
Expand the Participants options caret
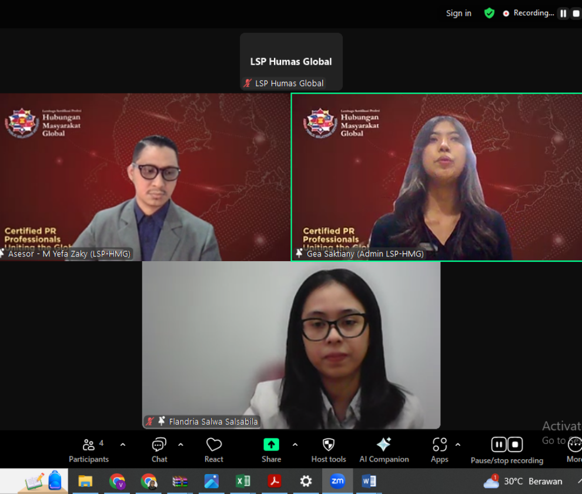coord(123,445)
